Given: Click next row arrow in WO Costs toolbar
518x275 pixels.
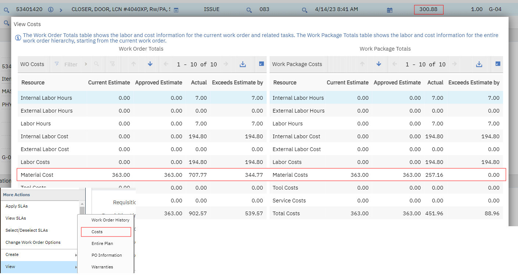Looking at the screenshot, I should click(x=150, y=64).
